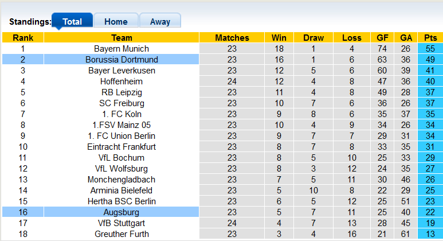443x241 pixels.
Task: Click the Rank column header
Action: coord(23,38)
